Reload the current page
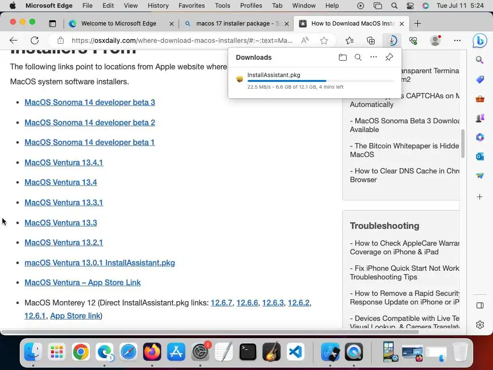 (35, 40)
